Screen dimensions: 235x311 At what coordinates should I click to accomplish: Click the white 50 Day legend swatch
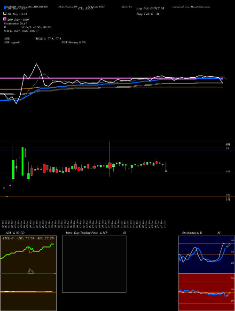tap(5, 14)
